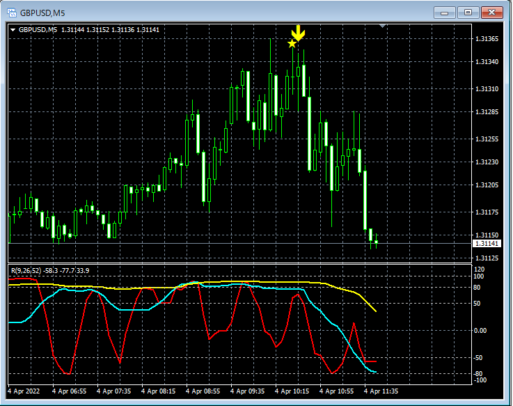513x406 pixels.
Task: Minimize the GBPUSD,M5 chart window
Action: tap(444, 13)
